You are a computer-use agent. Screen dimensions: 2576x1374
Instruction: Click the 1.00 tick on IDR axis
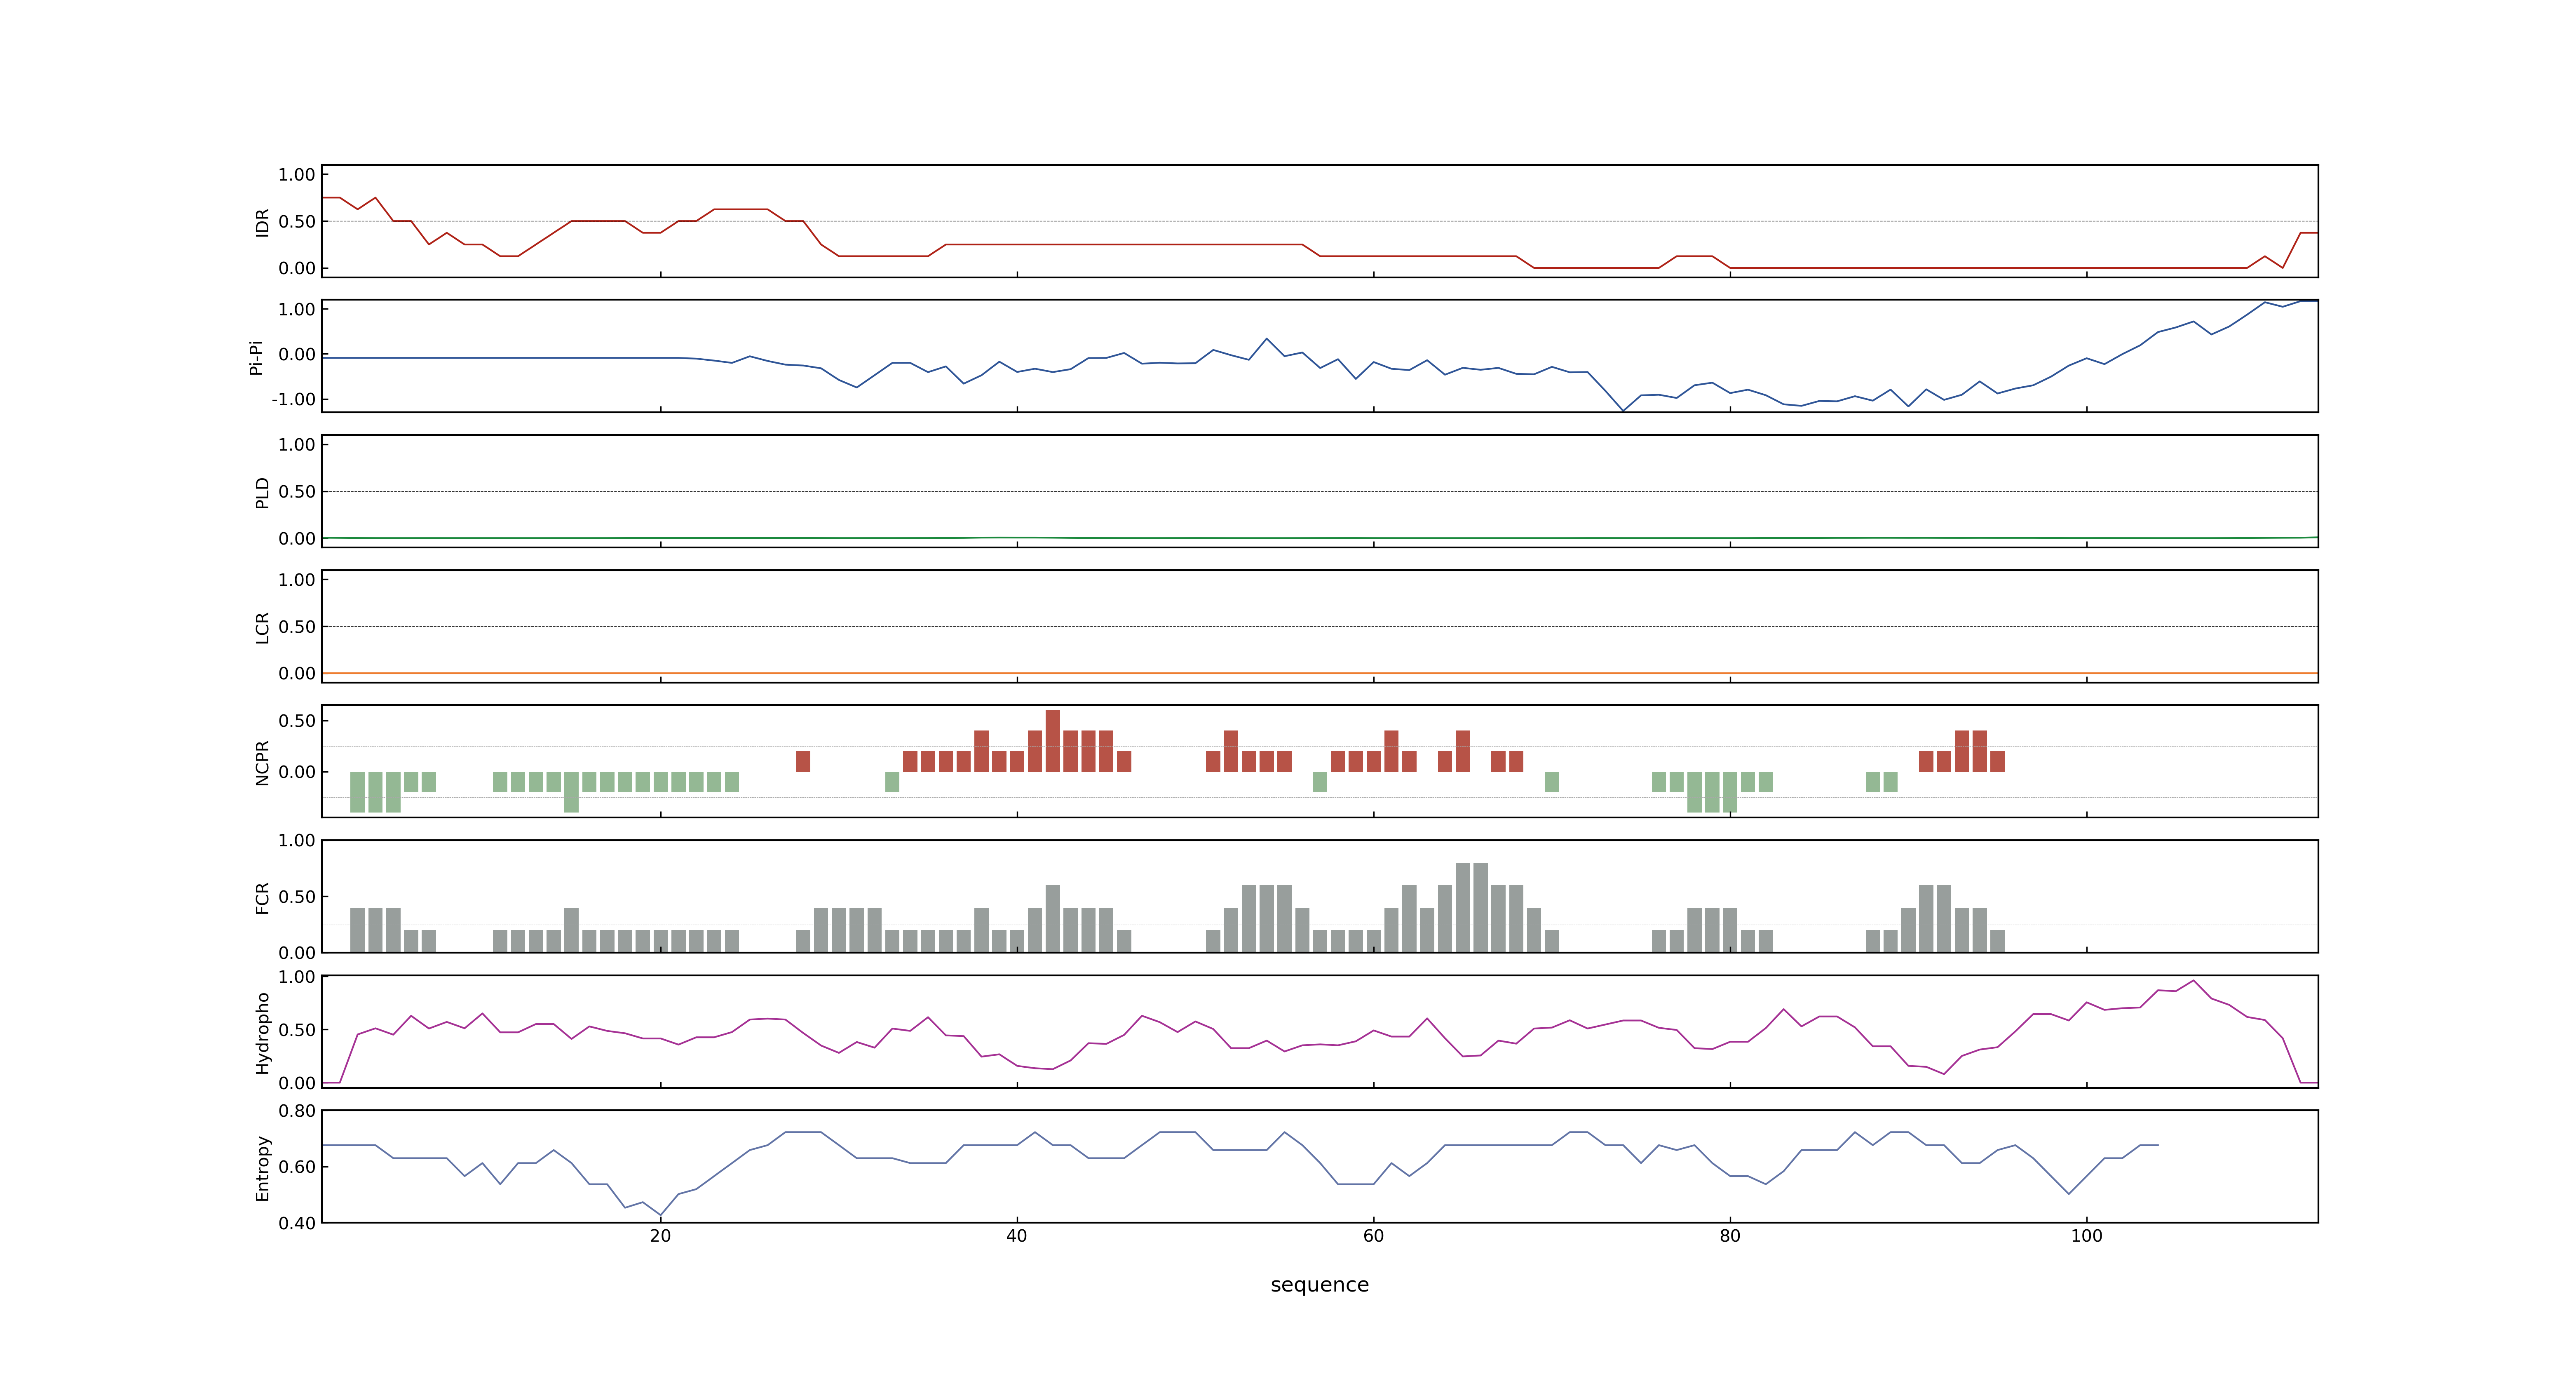click(x=297, y=175)
